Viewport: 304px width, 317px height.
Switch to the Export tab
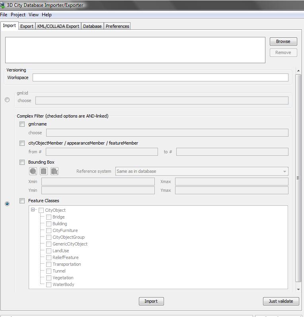pos(27,26)
